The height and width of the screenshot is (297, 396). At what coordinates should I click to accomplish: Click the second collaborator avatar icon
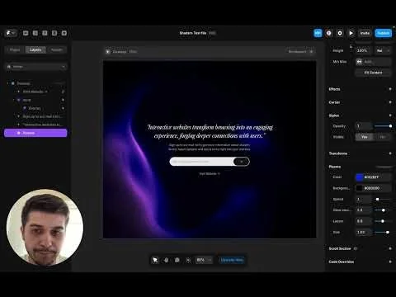(329, 33)
